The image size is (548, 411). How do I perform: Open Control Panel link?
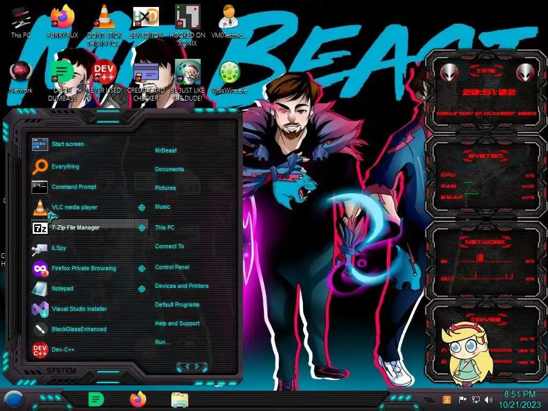pos(172,268)
